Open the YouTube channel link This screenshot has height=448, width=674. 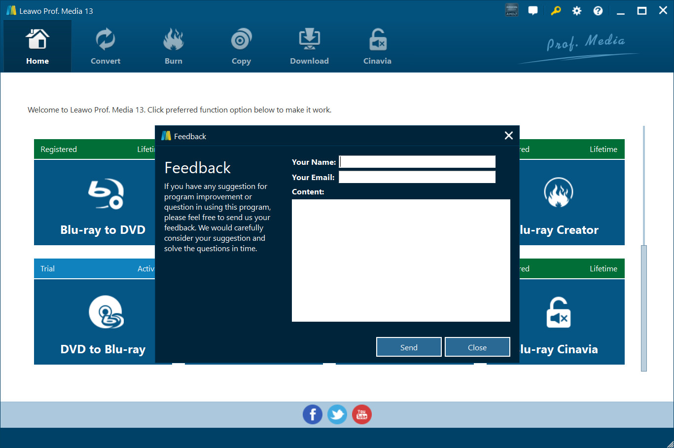[x=362, y=414]
